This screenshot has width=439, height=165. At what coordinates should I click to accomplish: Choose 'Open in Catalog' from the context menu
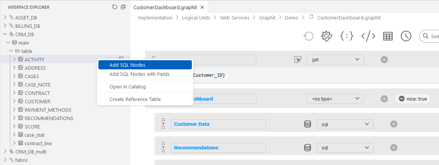[127, 87]
